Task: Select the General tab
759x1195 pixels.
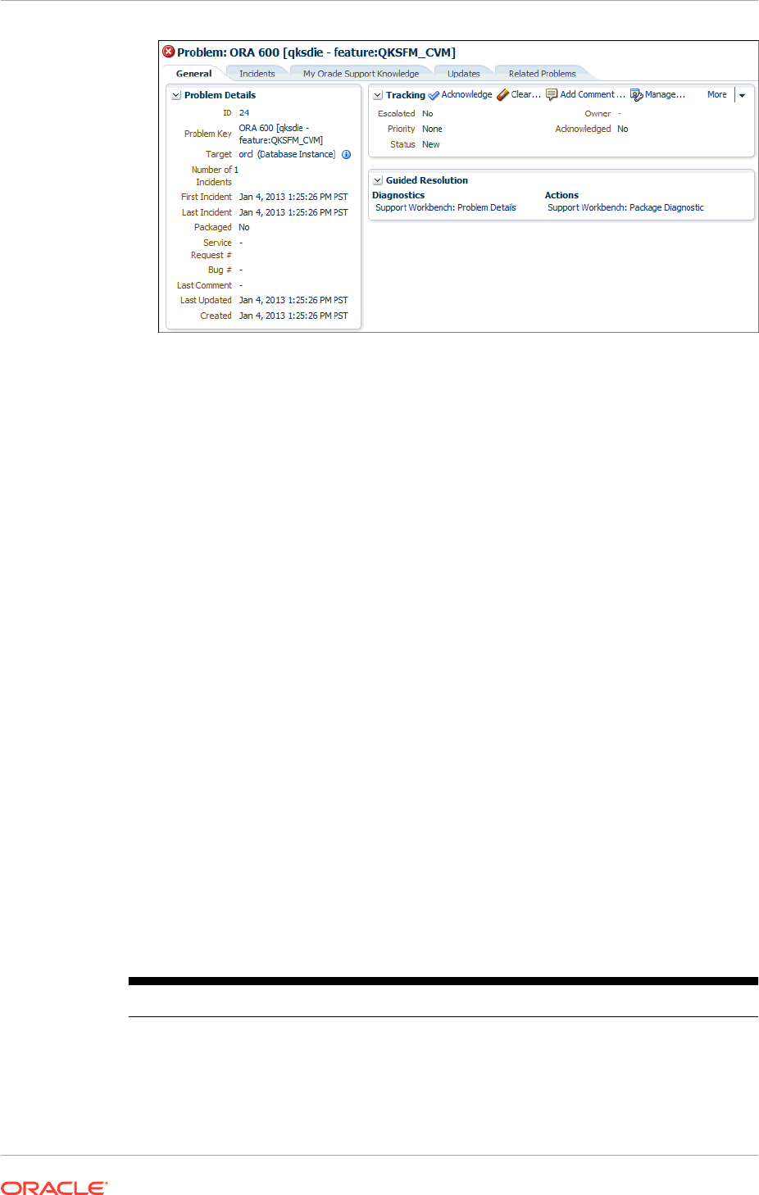Action: coord(194,74)
